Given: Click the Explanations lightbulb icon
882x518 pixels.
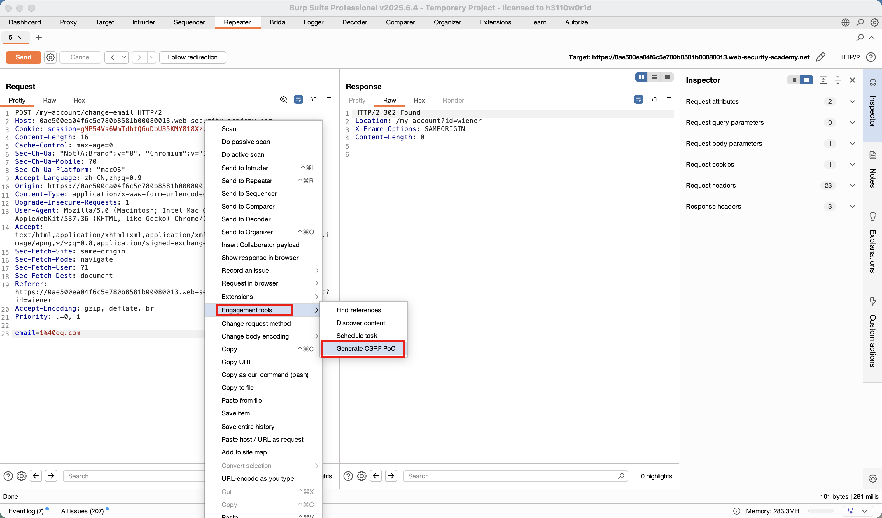Looking at the screenshot, I should point(873,217).
